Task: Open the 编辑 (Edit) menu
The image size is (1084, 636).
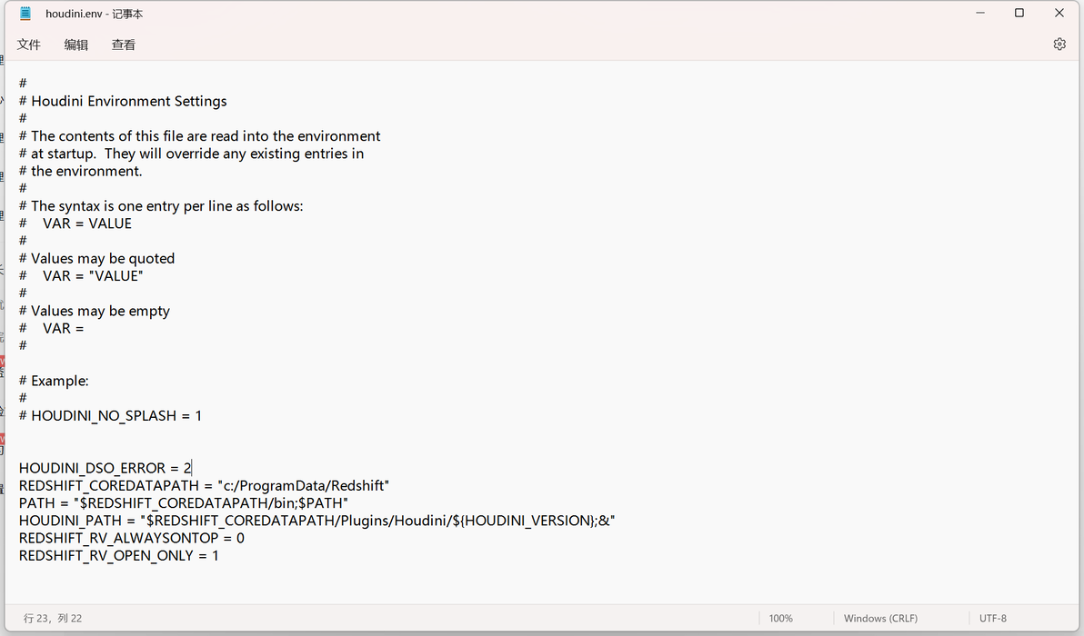Action: click(76, 45)
